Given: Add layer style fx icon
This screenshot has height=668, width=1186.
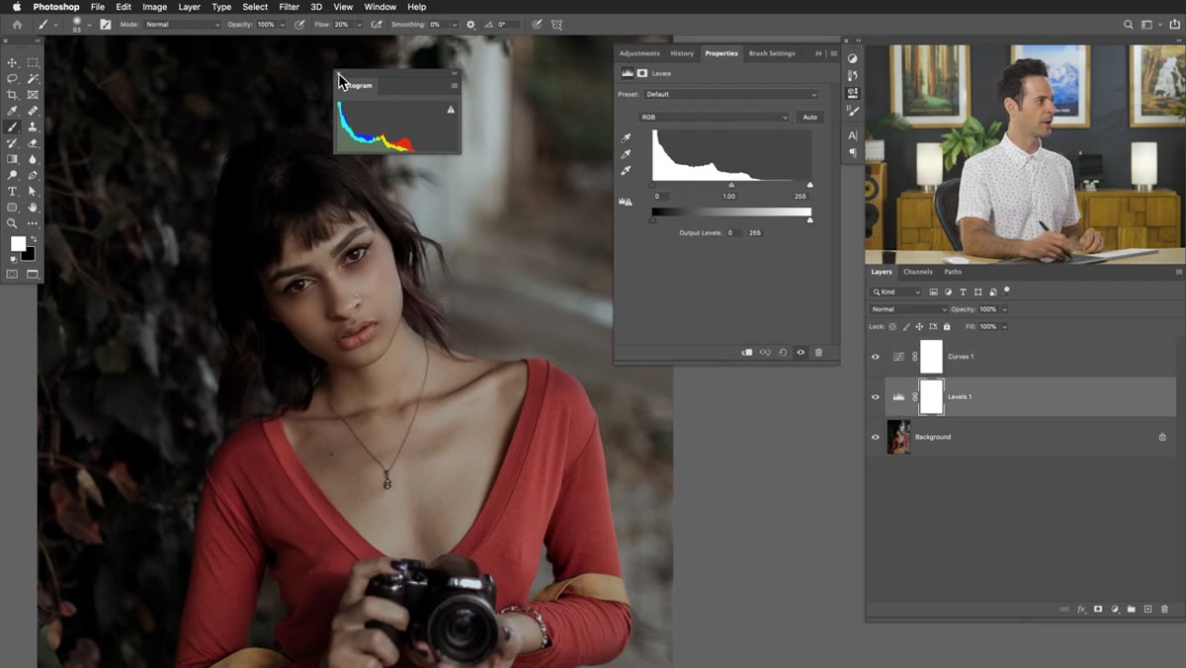Looking at the screenshot, I should tap(1081, 610).
